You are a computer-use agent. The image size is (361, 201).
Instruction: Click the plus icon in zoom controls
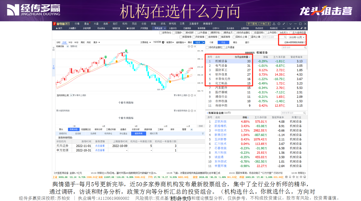(294, 28)
